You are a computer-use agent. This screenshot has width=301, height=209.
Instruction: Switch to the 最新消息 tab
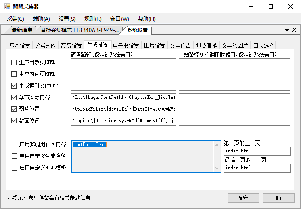[x=22, y=30]
